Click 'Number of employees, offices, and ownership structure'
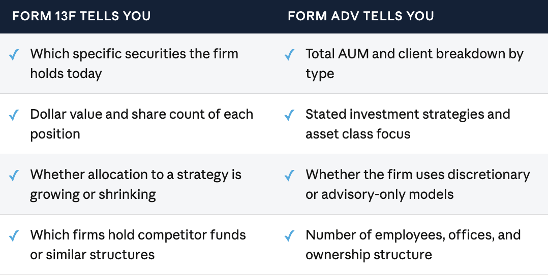 pos(413,245)
